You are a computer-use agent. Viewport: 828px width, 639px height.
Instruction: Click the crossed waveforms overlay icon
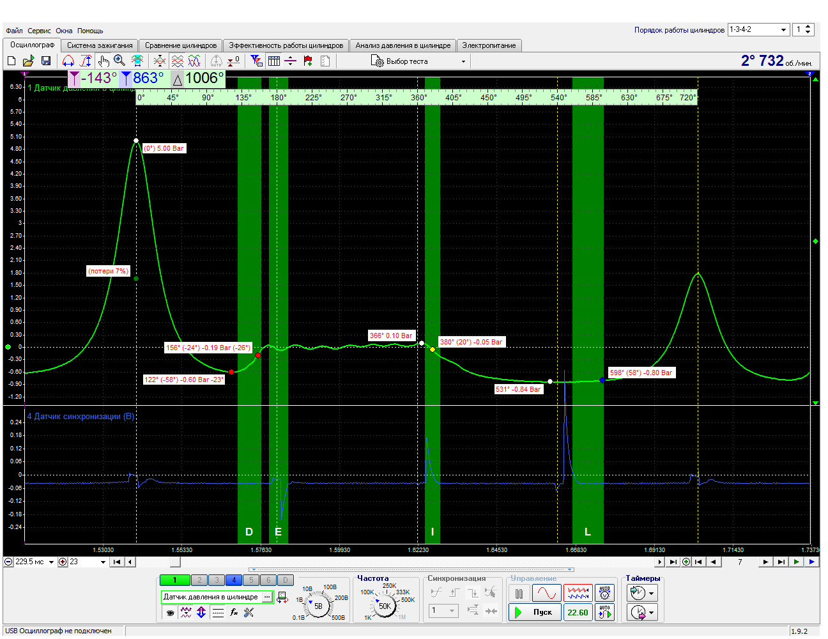coord(160,61)
